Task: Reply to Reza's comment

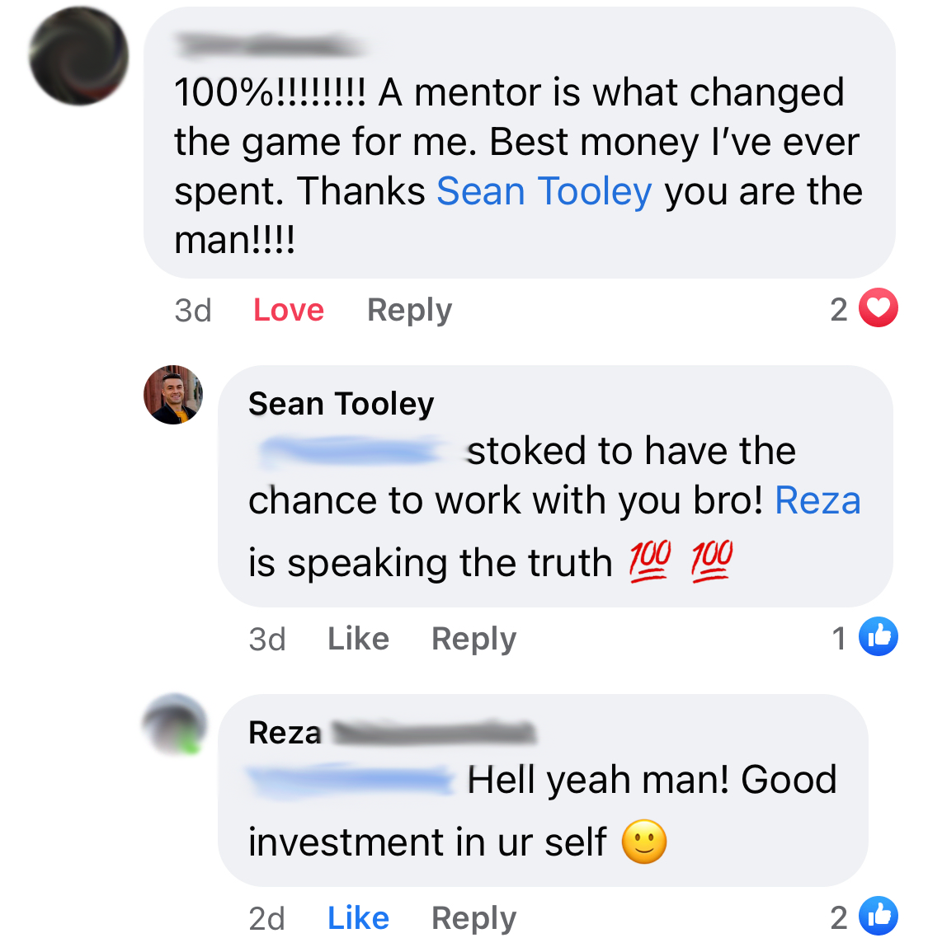Action: point(474,918)
